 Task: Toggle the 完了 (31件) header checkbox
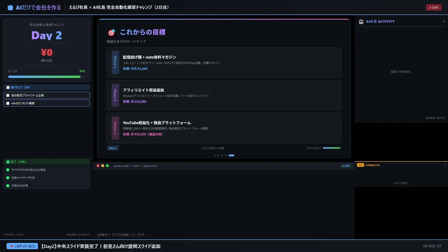8,162
